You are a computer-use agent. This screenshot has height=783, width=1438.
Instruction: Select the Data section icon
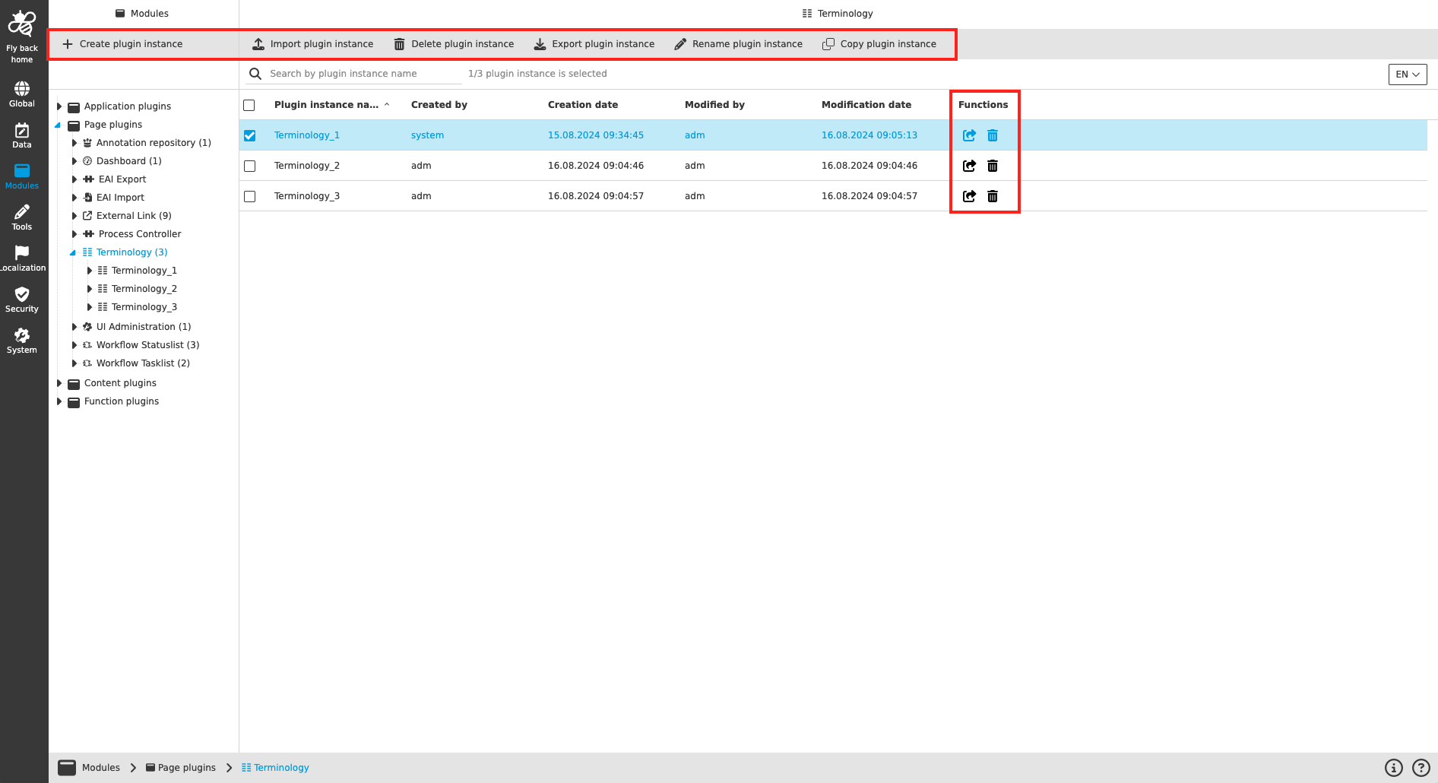[21, 134]
